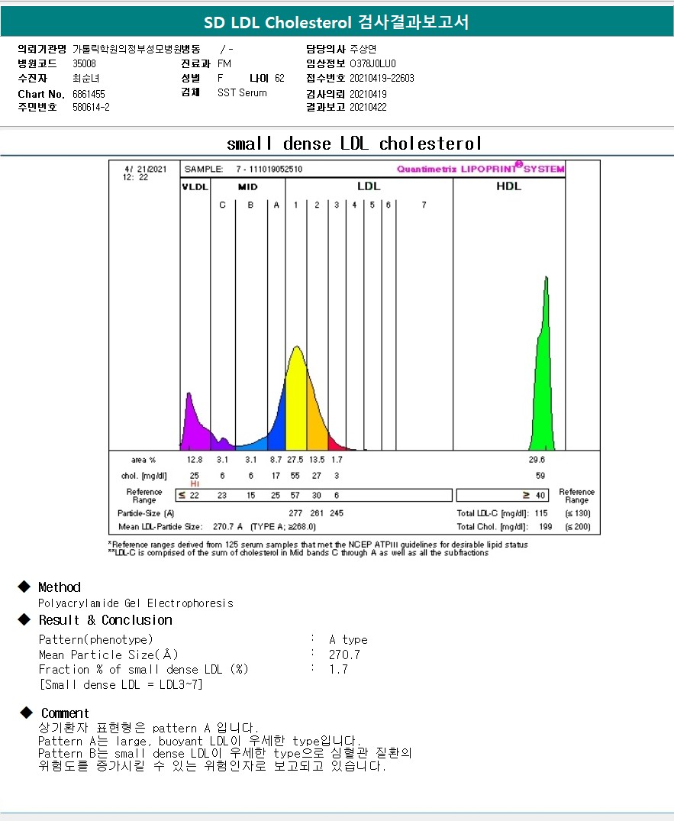The image size is (674, 821).
Task: Click '(TYPE A; ≥268.0)' text
Action: coord(283,527)
